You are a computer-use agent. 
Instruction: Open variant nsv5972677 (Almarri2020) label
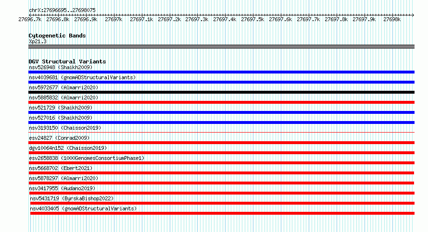pyautogui.click(x=63, y=87)
